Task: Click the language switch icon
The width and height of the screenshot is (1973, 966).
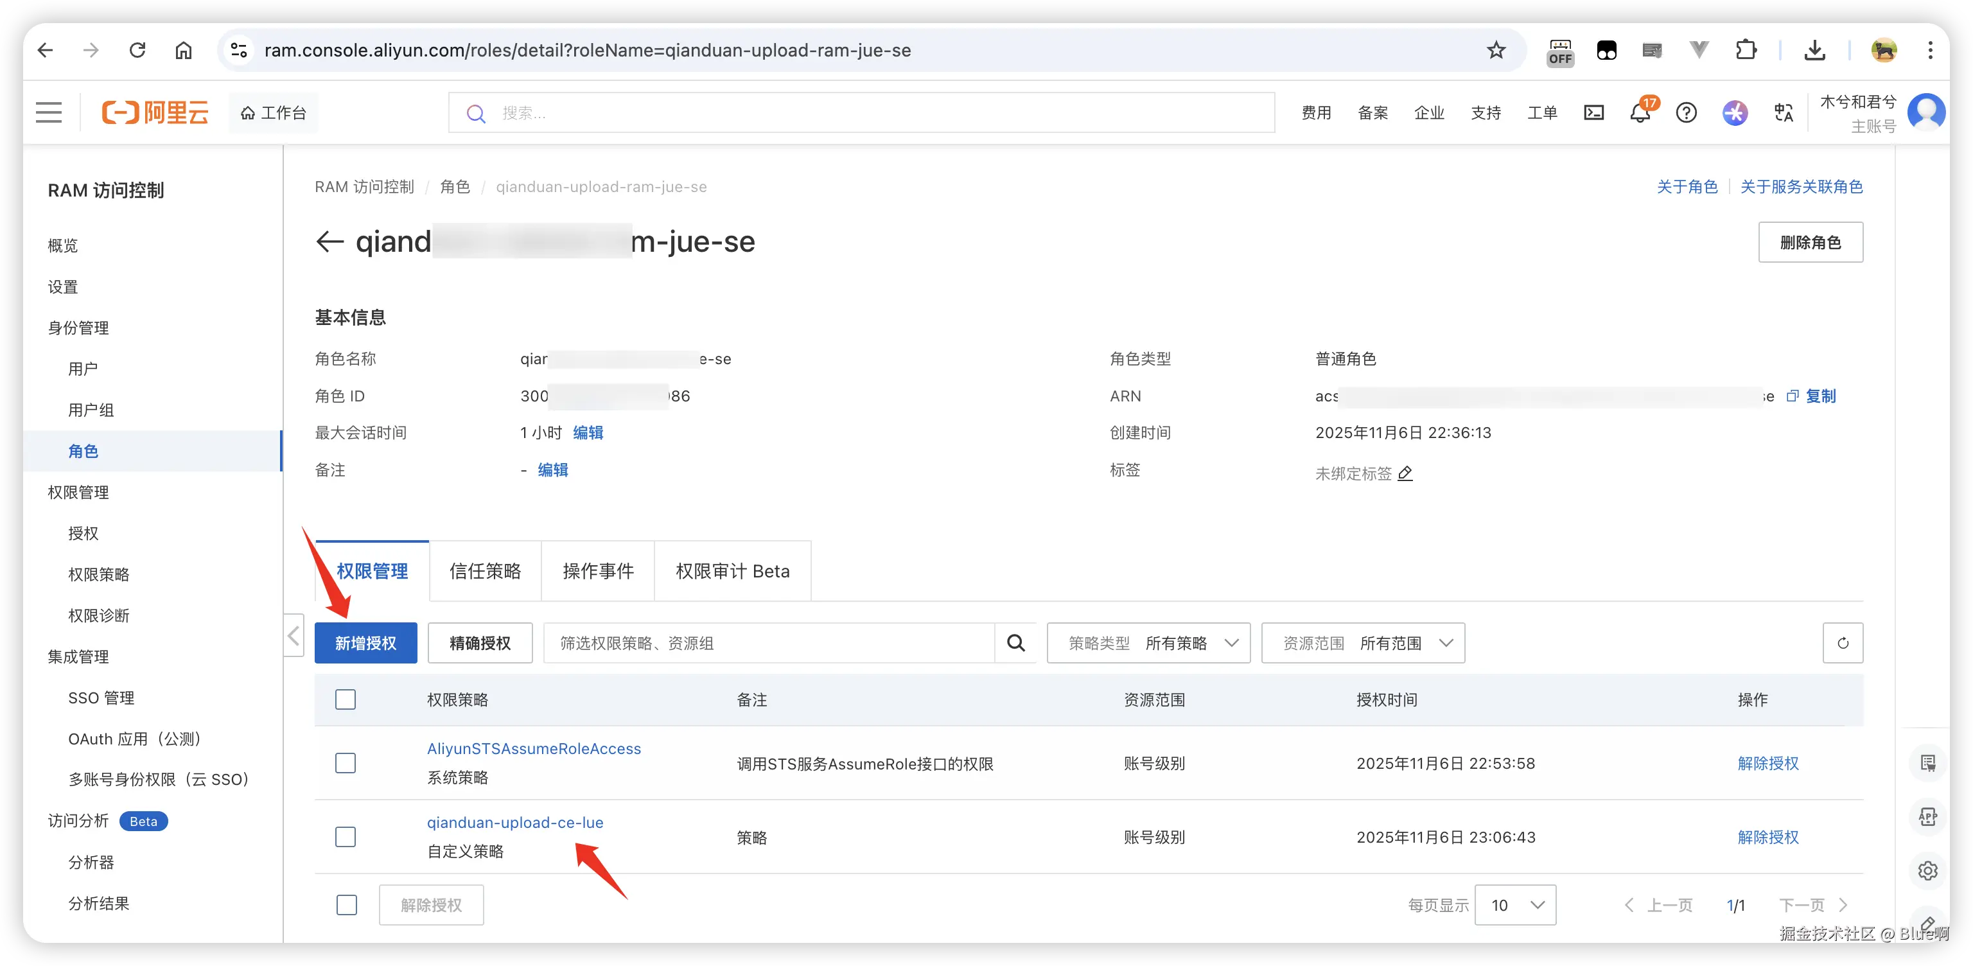Action: pos(1783,114)
